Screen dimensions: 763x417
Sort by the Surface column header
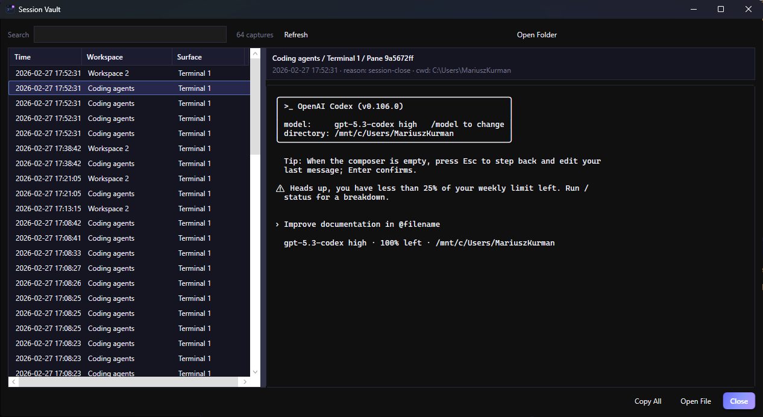click(x=209, y=57)
